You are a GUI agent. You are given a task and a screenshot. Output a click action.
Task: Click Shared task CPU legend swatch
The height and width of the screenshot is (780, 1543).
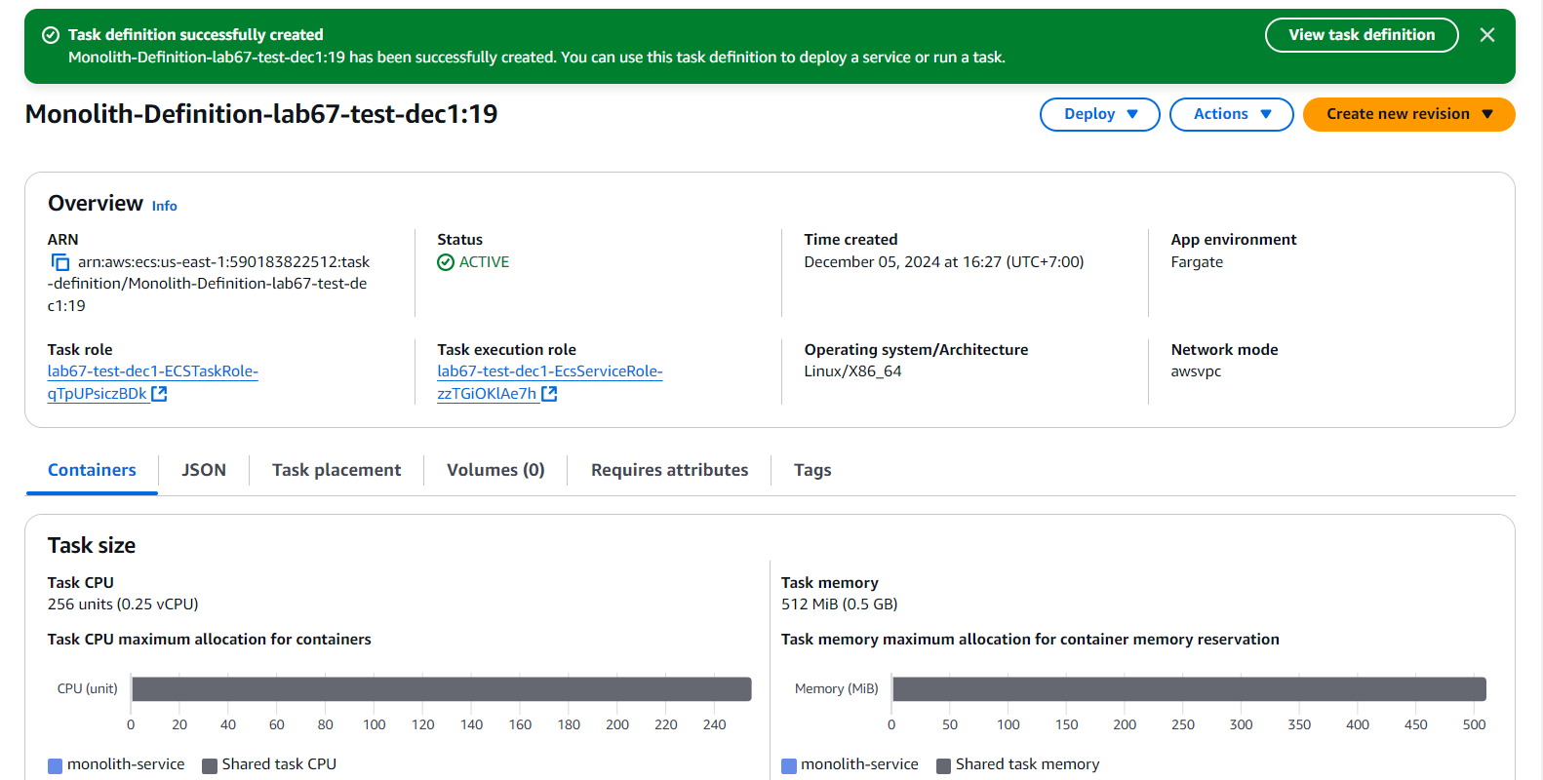tap(210, 765)
